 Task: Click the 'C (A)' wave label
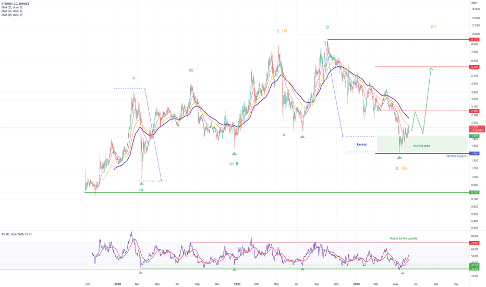(x=282, y=31)
